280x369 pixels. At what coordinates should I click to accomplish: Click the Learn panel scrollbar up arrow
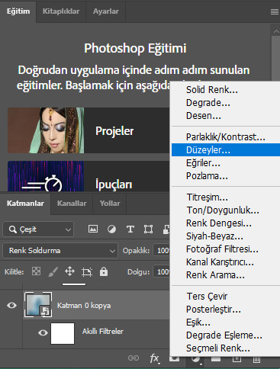(276, 31)
